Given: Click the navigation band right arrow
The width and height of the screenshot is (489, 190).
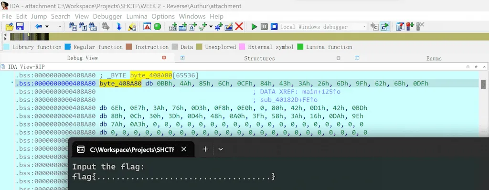Looking at the screenshot, I should click(x=5, y=39).
